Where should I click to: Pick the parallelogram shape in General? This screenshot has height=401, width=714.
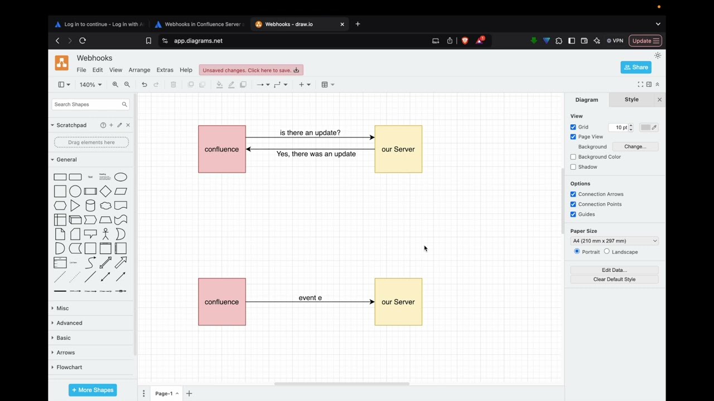coord(120,191)
